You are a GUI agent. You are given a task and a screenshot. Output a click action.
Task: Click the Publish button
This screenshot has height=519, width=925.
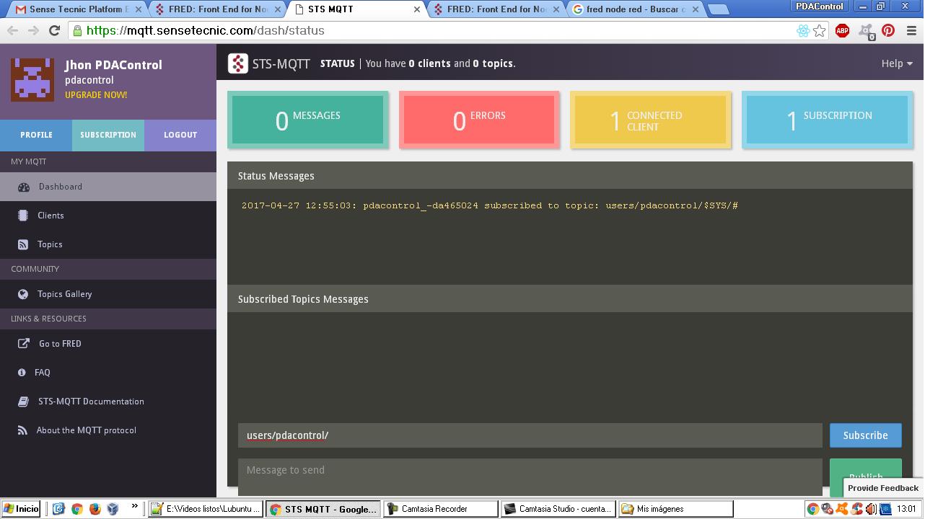pos(865,476)
